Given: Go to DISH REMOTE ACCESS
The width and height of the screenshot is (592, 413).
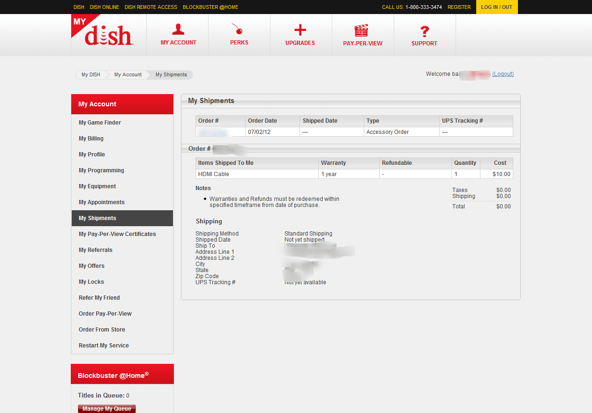Looking at the screenshot, I should pos(151,7).
